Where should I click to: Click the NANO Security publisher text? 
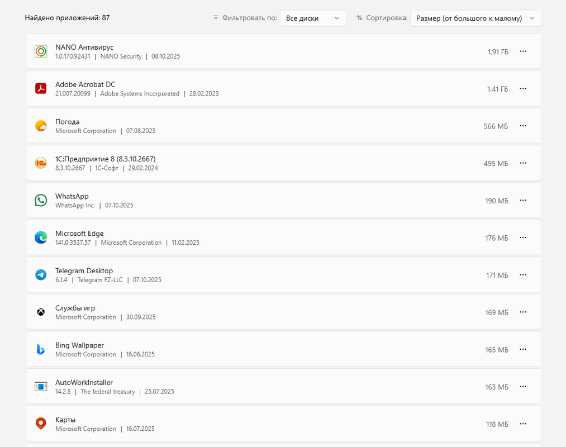(121, 56)
